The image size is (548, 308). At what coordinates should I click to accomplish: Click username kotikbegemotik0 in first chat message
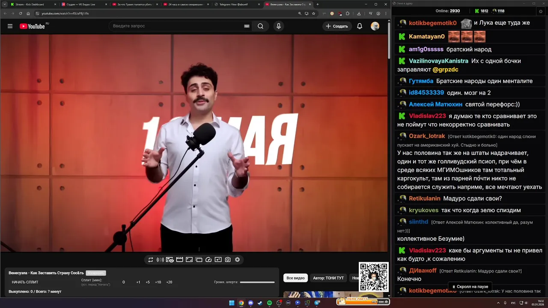click(433, 23)
